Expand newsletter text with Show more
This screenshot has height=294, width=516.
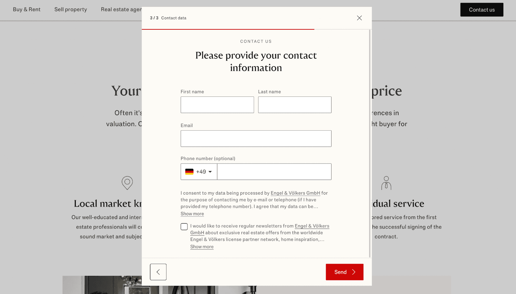click(202, 247)
